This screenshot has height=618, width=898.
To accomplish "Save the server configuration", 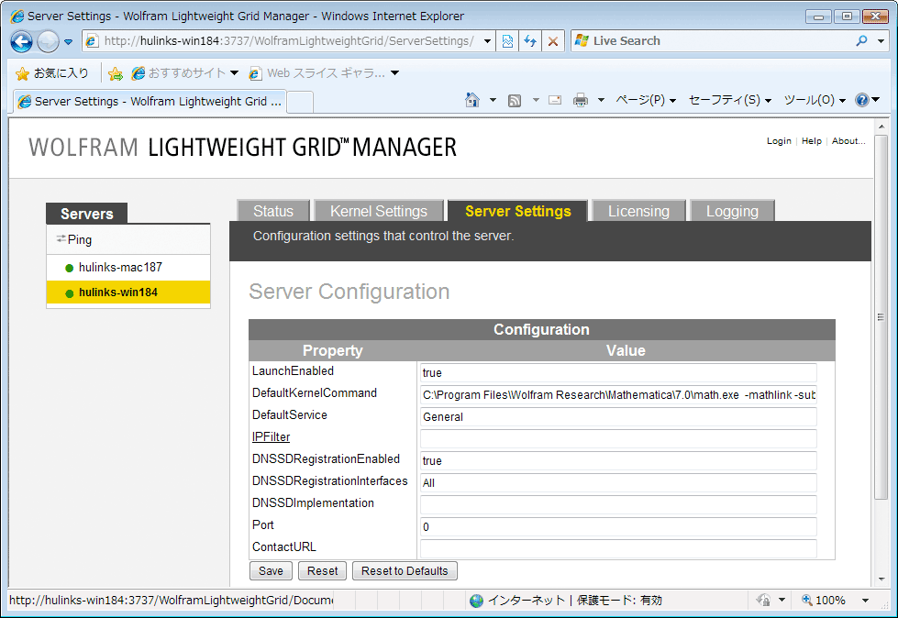I will coord(271,571).
